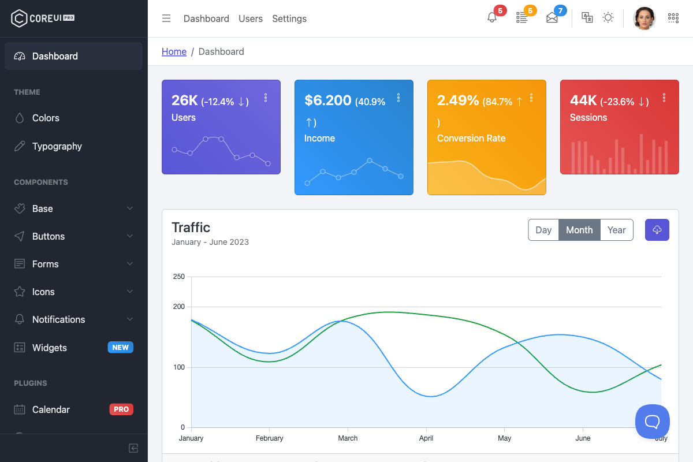Expand the Forms section in the sidebar
Viewport: 693px width, 462px height.
44,264
